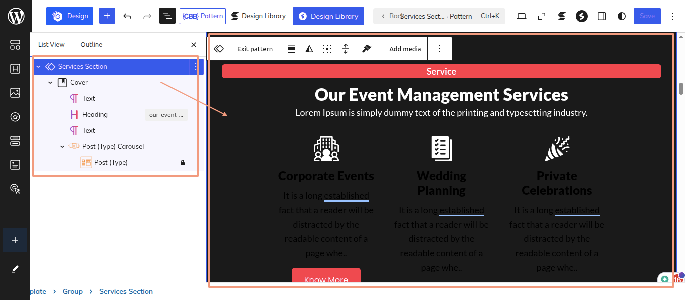Switch to the Outline tab
685x300 pixels.
pyautogui.click(x=91, y=44)
